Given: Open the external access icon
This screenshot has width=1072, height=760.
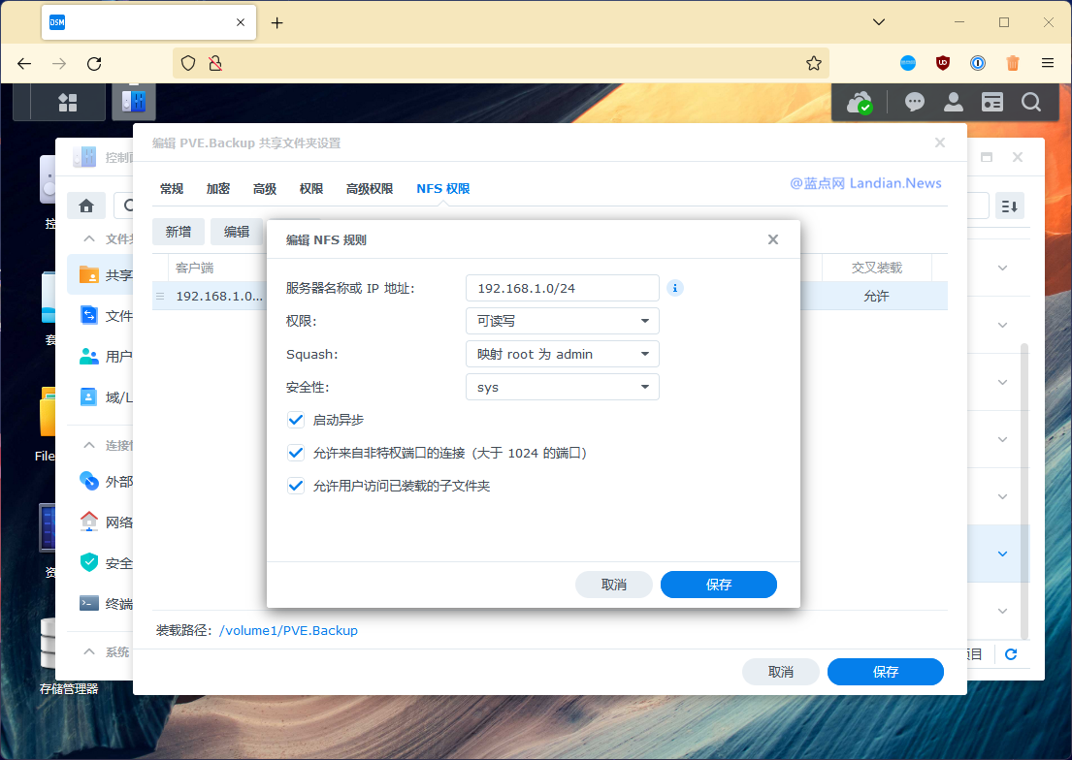Looking at the screenshot, I should point(88,481).
